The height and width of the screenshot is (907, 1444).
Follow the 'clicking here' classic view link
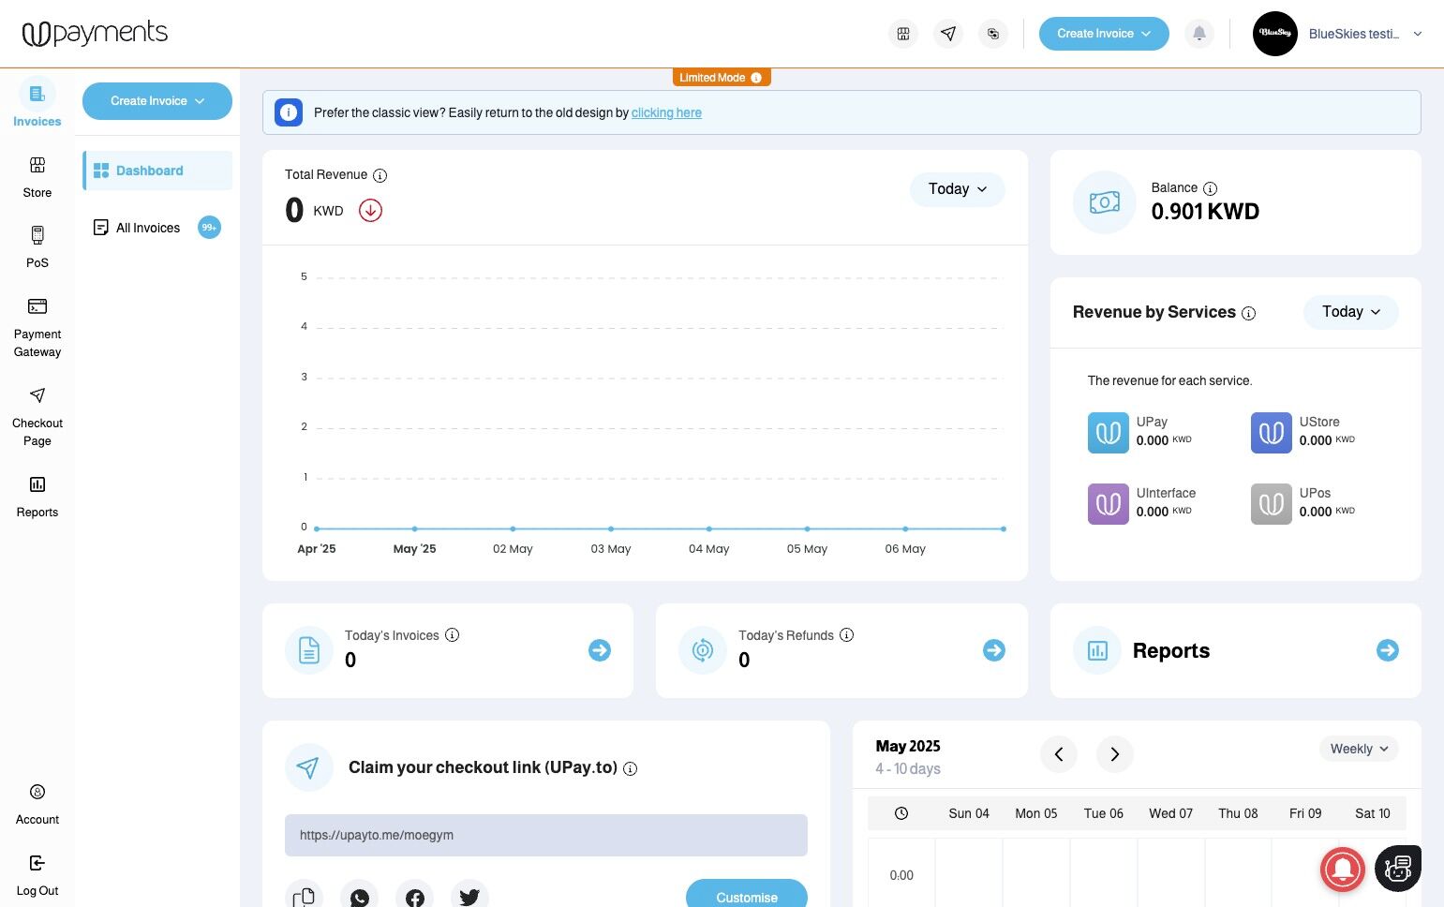666,112
